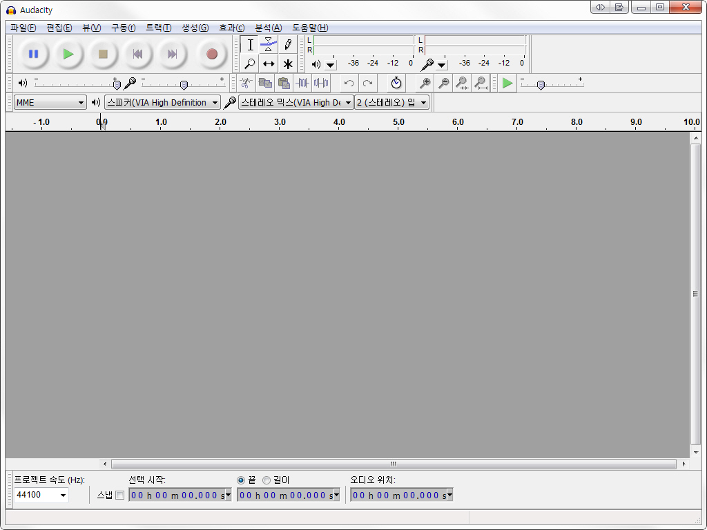
Task: Click the Pause transport button
Action: point(33,54)
